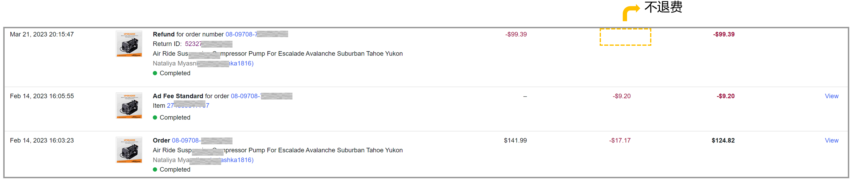The image size is (854, 183).
Task: Open the refund product thumbnail image
Action: point(129,44)
